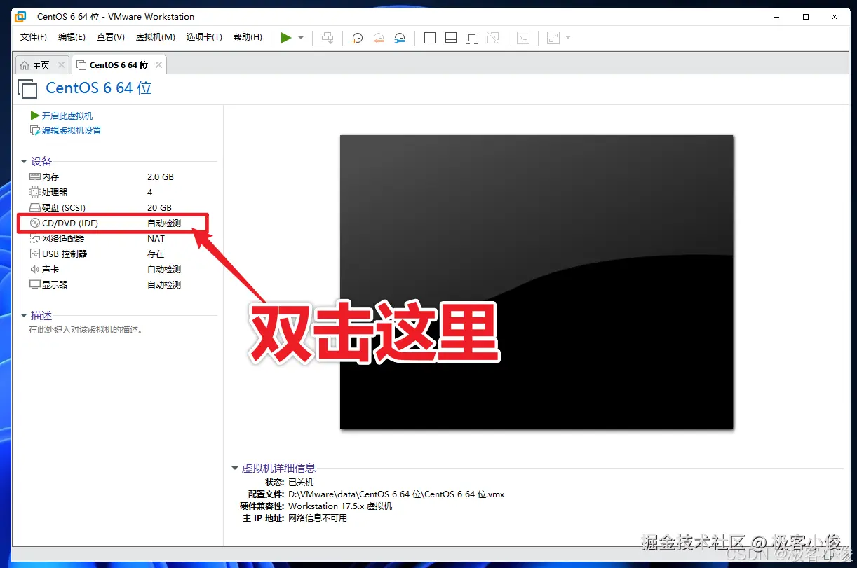Viewport: 857px width, 568px height.
Task: Click the config file path ending .vmx
Action: [x=396, y=494]
